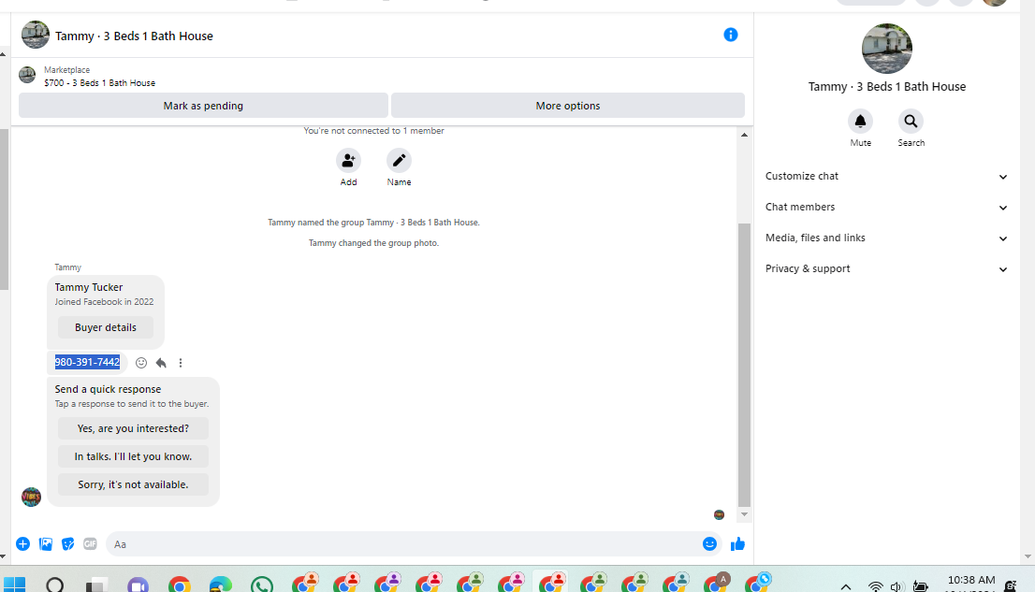The height and width of the screenshot is (592, 1035).
Task: Open Microsoft Edge from the taskbar
Action: (x=221, y=585)
